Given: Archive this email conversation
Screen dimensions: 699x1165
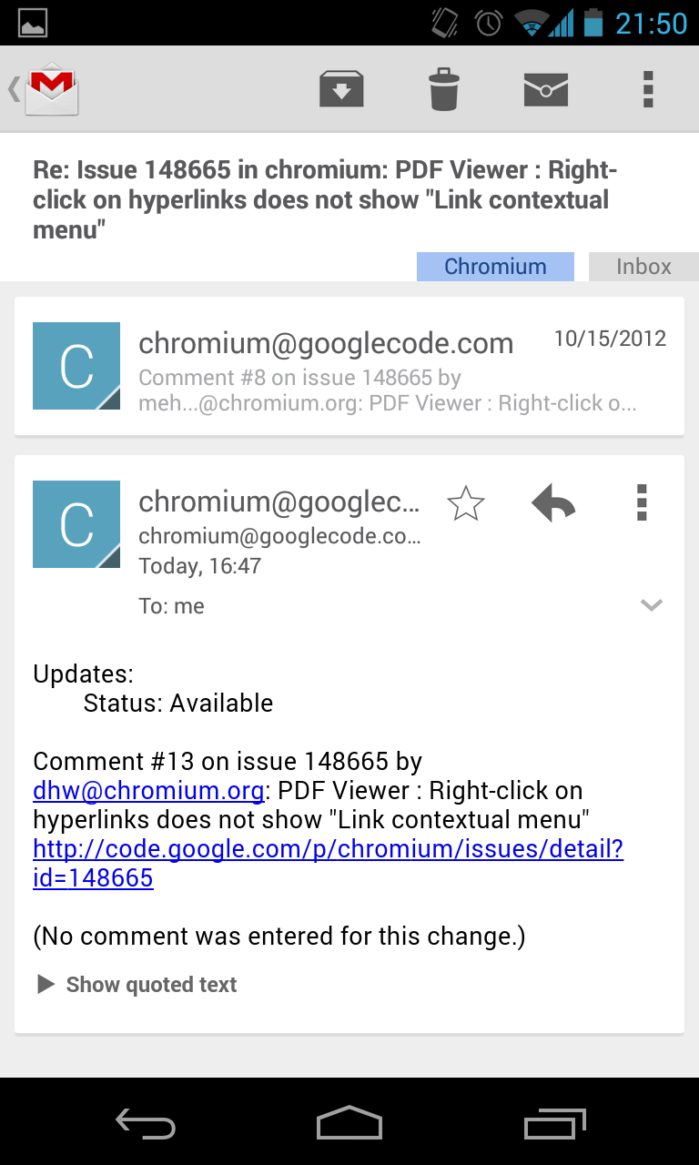Looking at the screenshot, I should (341, 89).
